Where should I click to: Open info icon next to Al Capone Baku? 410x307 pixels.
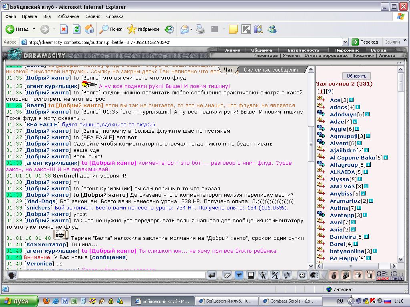[386, 157]
